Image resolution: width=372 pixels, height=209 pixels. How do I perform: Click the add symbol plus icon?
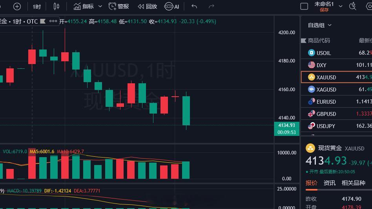point(17,6)
